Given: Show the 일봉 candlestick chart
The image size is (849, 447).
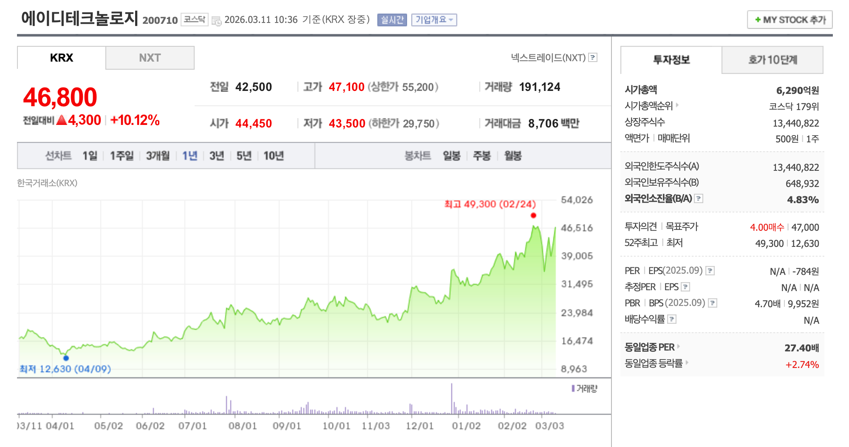Looking at the screenshot, I should 452,156.
